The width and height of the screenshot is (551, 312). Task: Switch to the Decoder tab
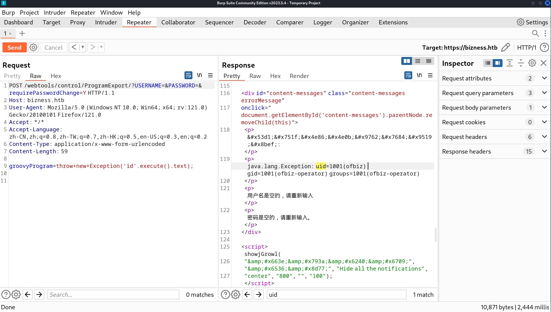coord(255,22)
